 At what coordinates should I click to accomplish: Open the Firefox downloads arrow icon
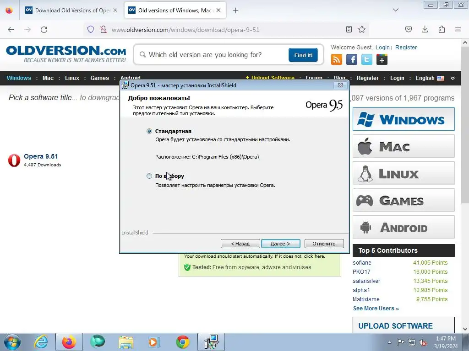[x=425, y=29]
